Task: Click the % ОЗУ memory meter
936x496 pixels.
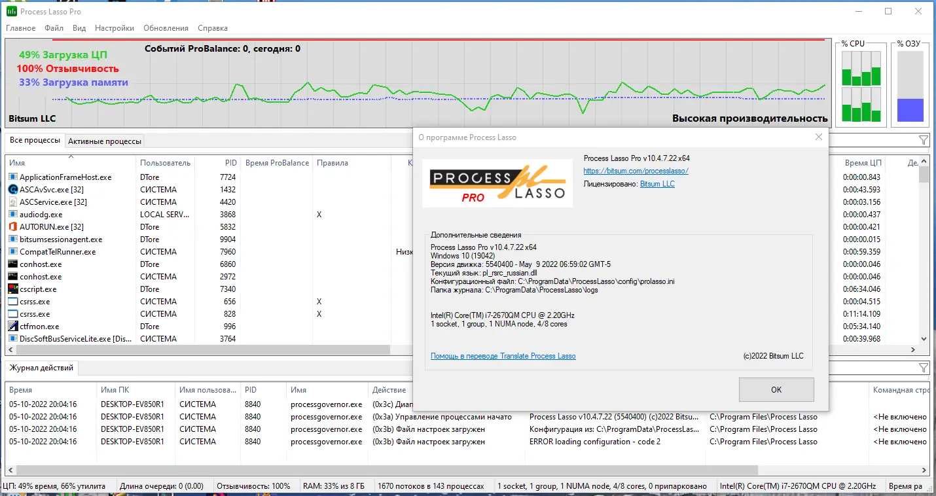Action: point(910,87)
